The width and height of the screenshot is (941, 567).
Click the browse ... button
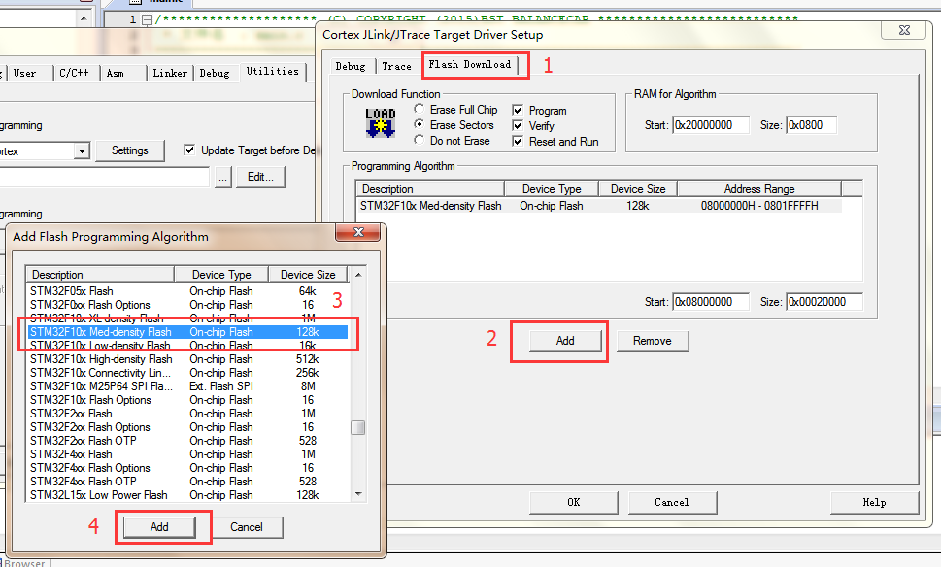pos(223,177)
